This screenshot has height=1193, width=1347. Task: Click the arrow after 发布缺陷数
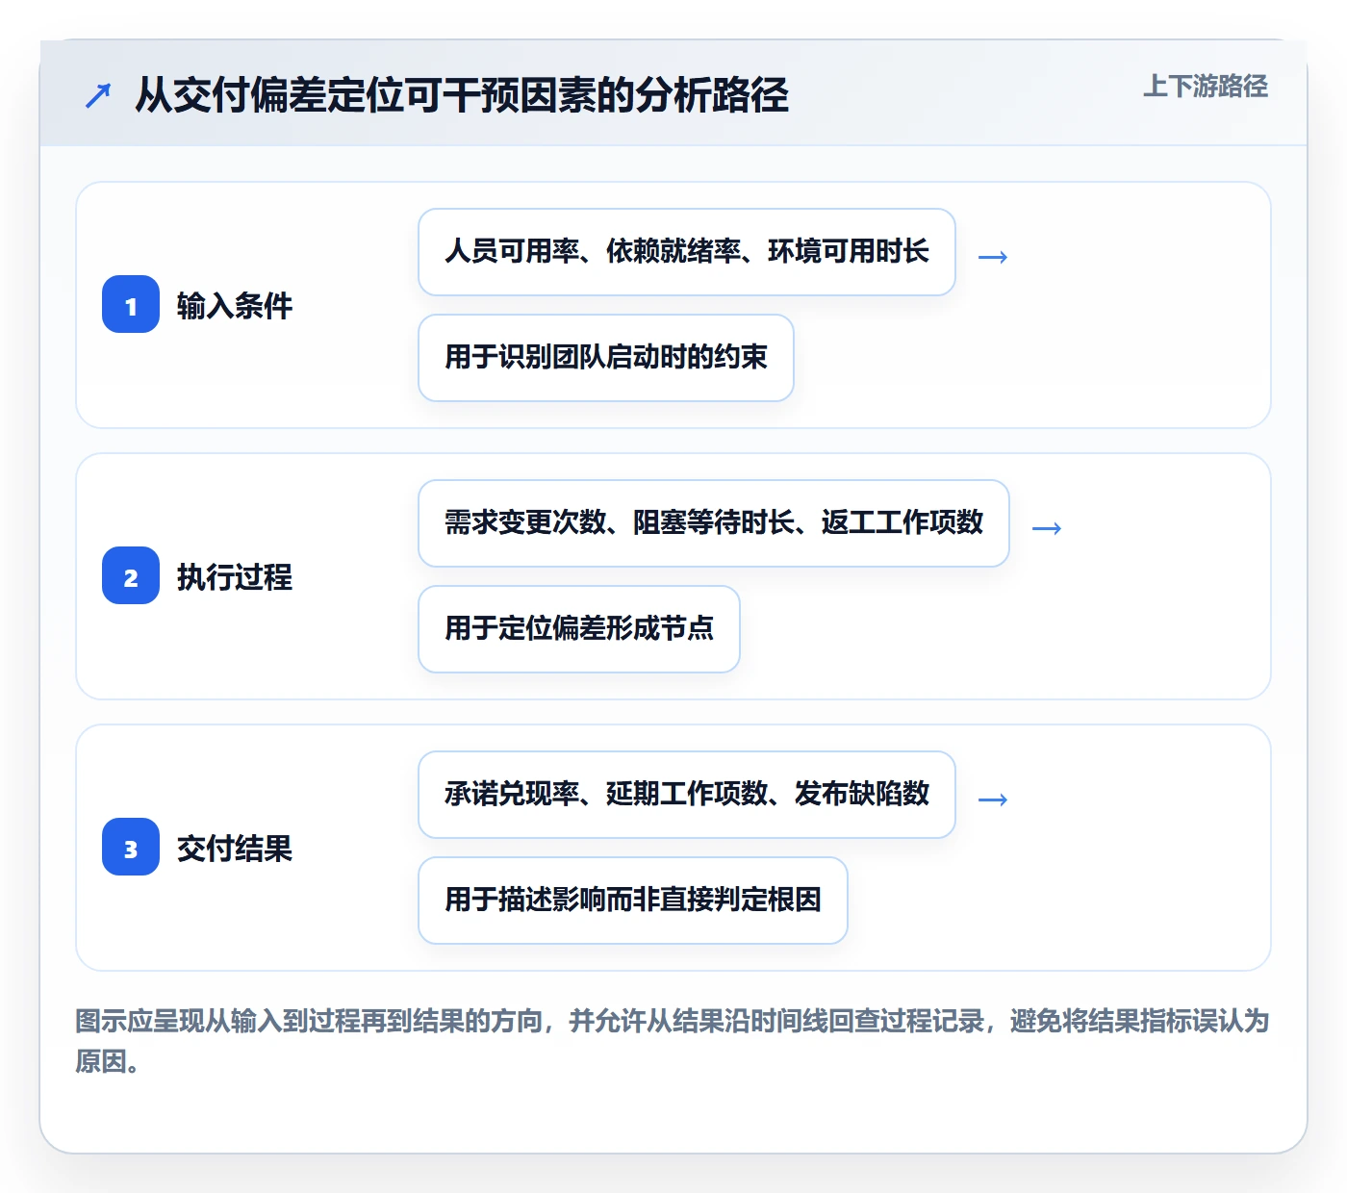993,800
